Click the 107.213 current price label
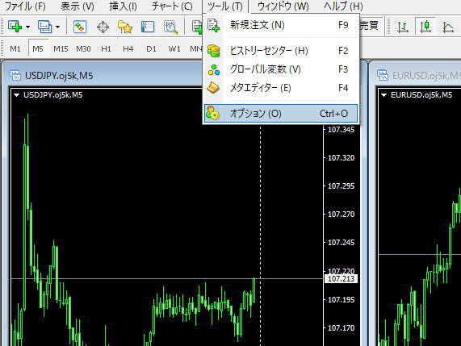Viewport: 461px width, 346px height. pos(341,278)
